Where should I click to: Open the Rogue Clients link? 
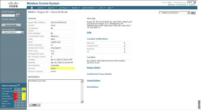click(x=94, y=68)
